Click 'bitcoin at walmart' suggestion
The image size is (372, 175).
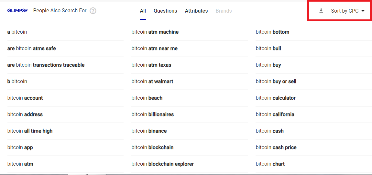coord(152,82)
